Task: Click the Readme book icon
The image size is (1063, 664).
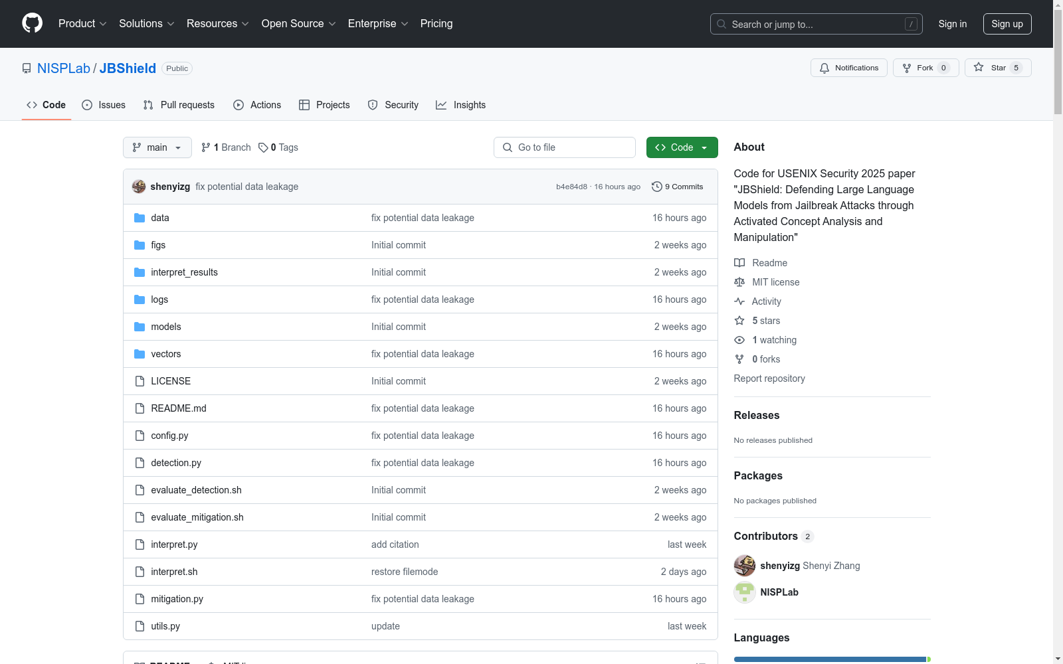Action: click(x=739, y=263)
